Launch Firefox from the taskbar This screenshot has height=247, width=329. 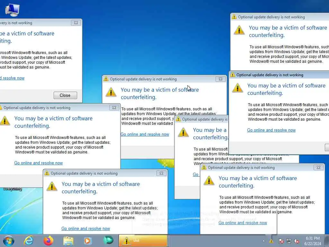pos(49,241)
